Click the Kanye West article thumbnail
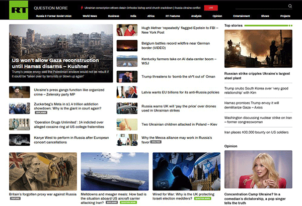The width and height of the screenshot is (302, 206). (x=20, y=140)
